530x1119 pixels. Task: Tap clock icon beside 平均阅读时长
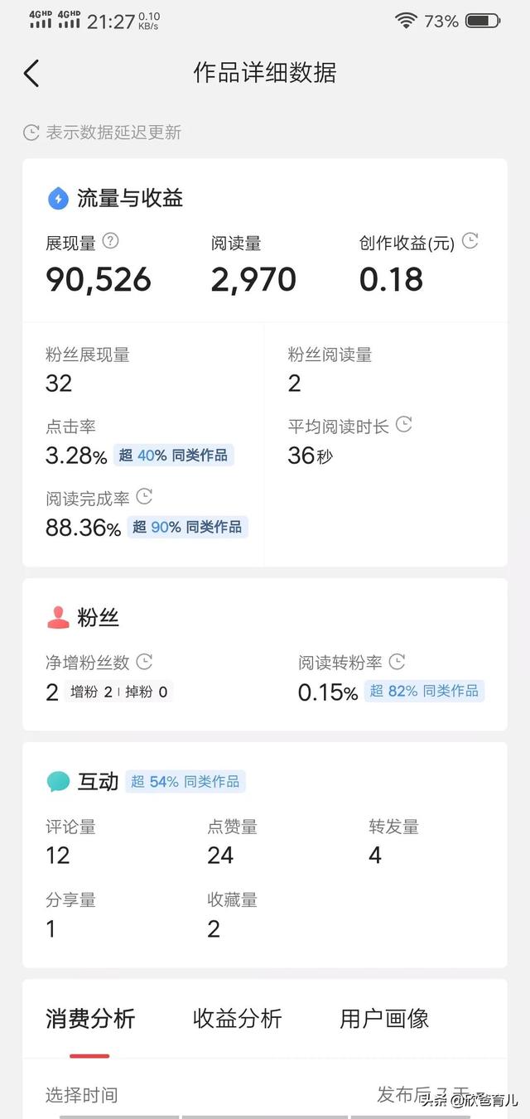(403, 425)
